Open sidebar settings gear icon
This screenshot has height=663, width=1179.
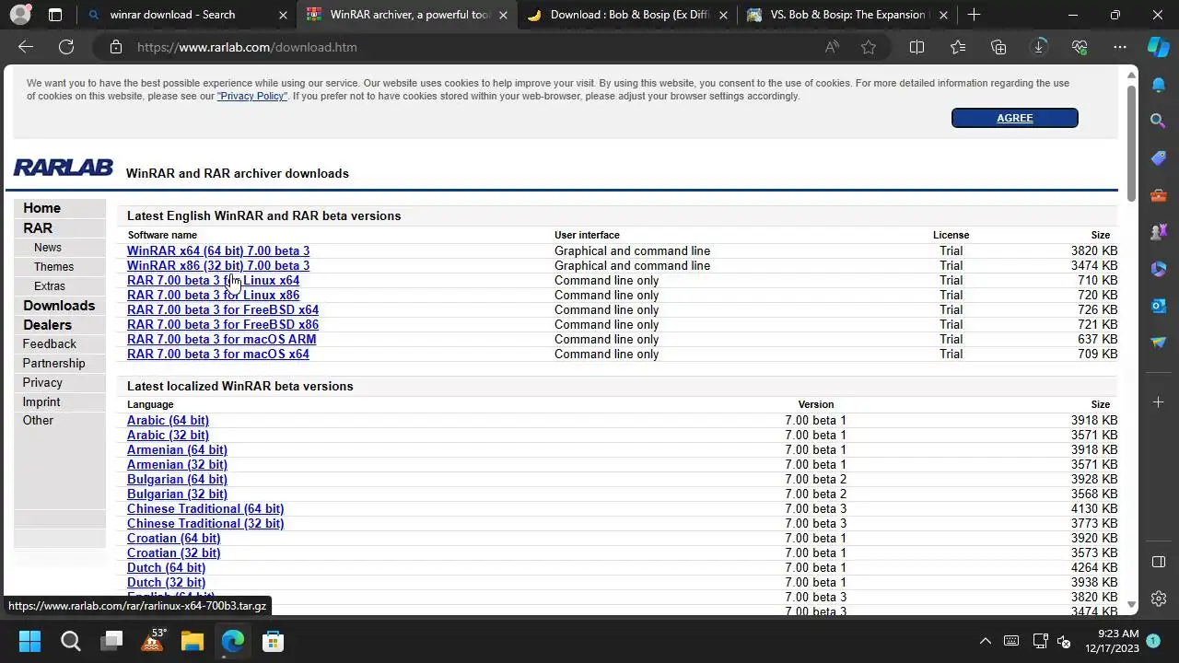[x=1159, y=599]
